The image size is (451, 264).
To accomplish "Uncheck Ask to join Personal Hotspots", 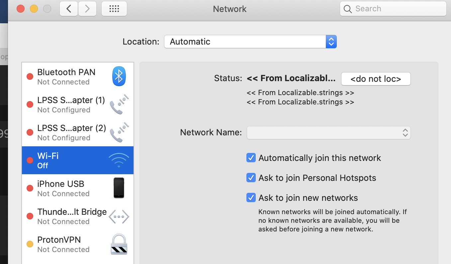I will [x=251, y=178].
